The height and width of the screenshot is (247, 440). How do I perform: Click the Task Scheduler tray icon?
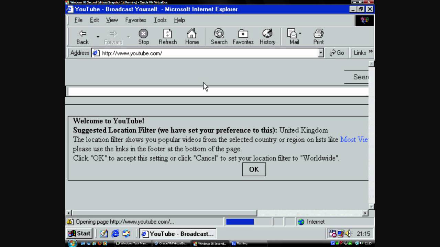(x=332, y=234)
